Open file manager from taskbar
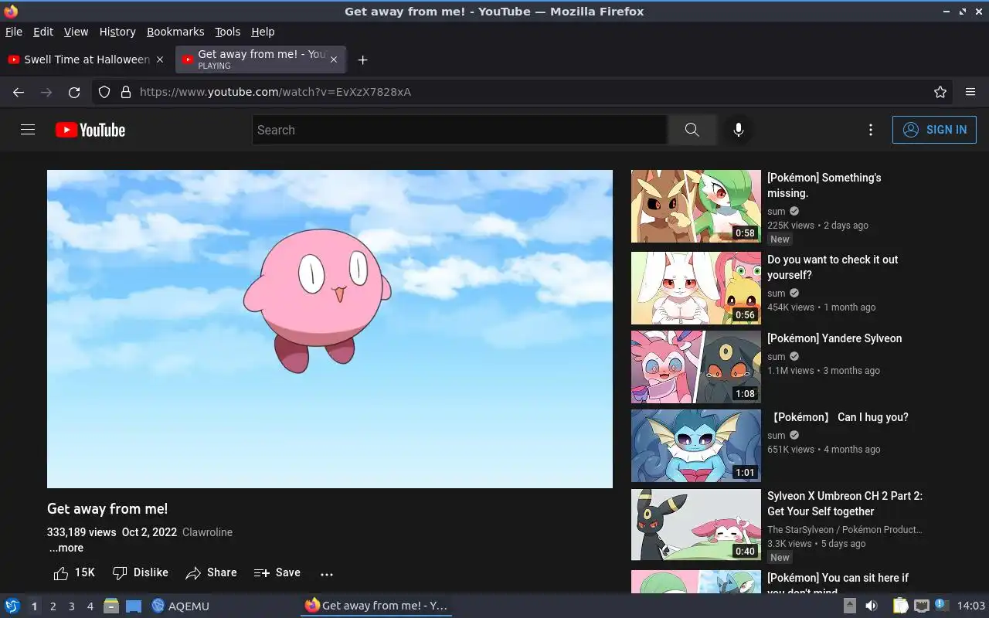The height and width of the screenshot is (618, 989). coord(111,606)
